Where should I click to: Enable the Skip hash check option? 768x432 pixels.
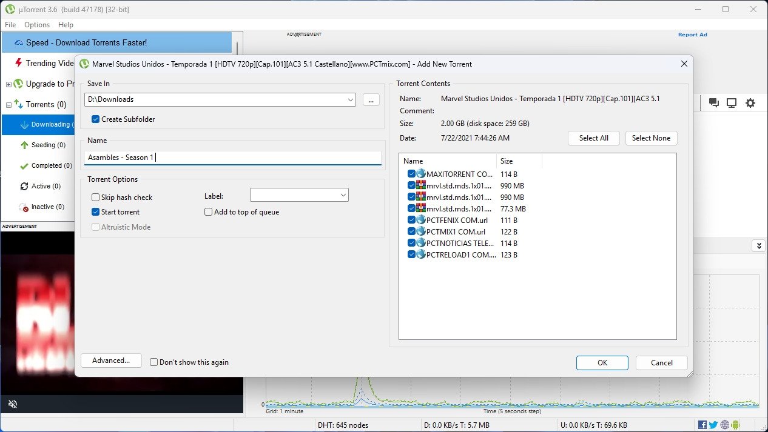[95, 198]
